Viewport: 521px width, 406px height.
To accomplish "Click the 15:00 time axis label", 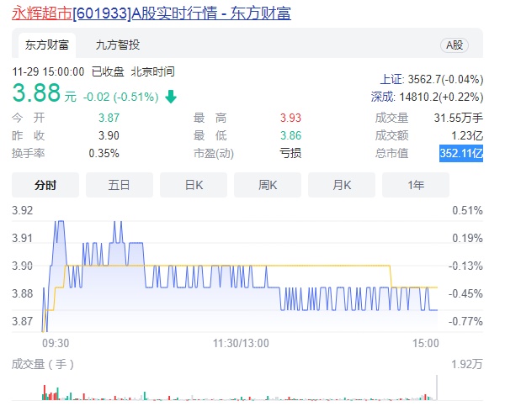I will click(426, 343).
